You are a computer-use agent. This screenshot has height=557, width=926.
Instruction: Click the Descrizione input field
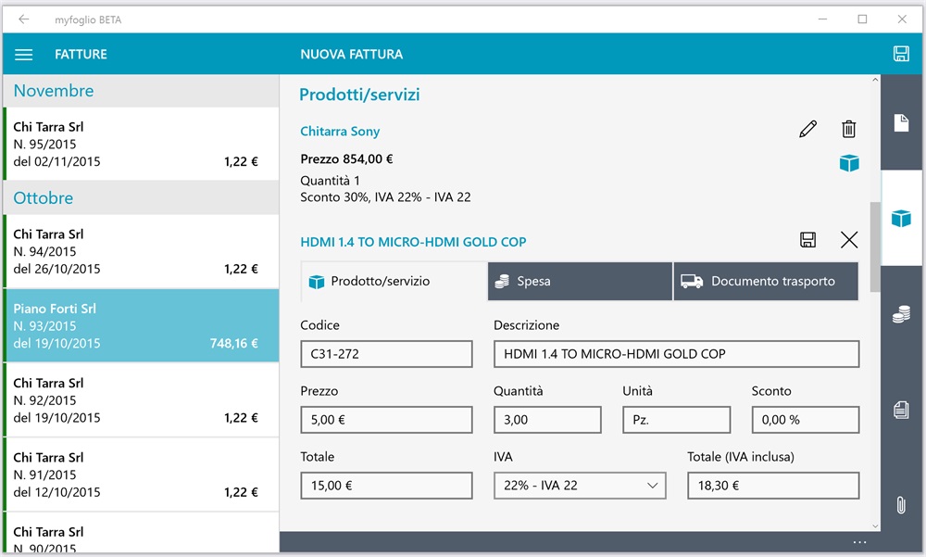(676, 354)
